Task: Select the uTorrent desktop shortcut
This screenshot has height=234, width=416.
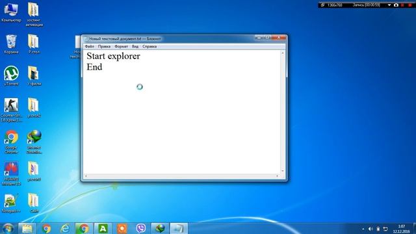Action: (x=11, y=76)
